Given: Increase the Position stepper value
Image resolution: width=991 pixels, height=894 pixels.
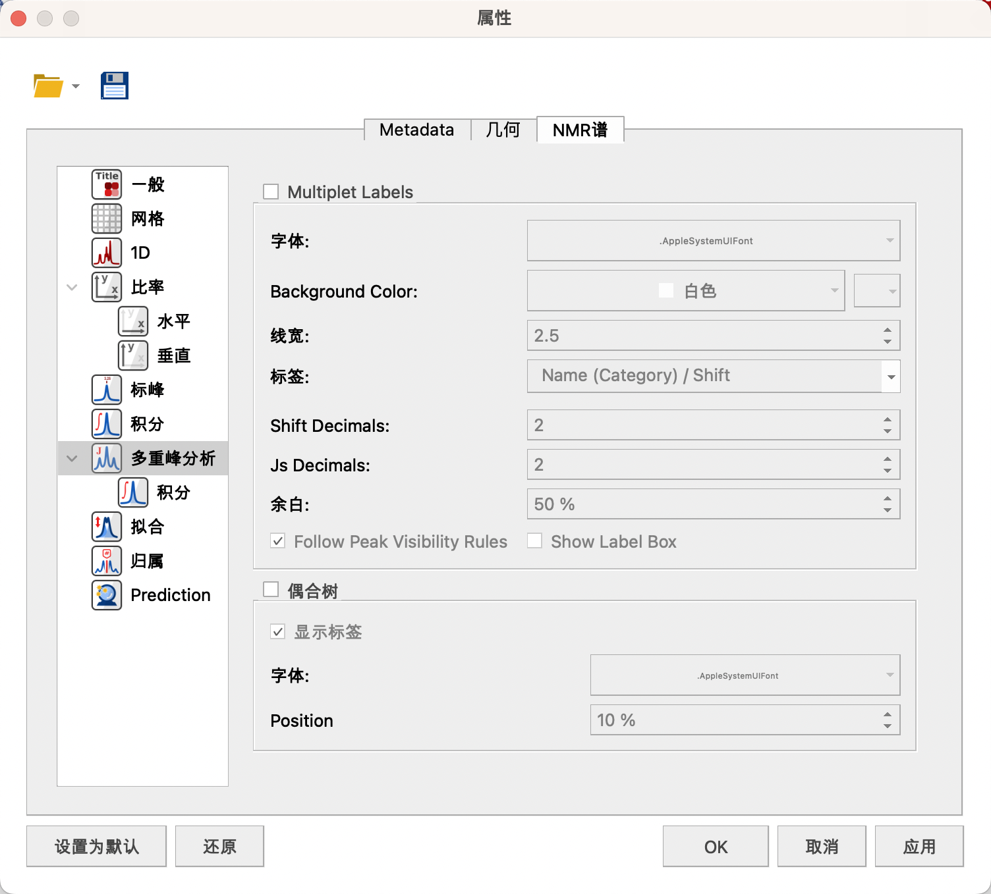Looking at the screenshot, I should click(888, 714).
